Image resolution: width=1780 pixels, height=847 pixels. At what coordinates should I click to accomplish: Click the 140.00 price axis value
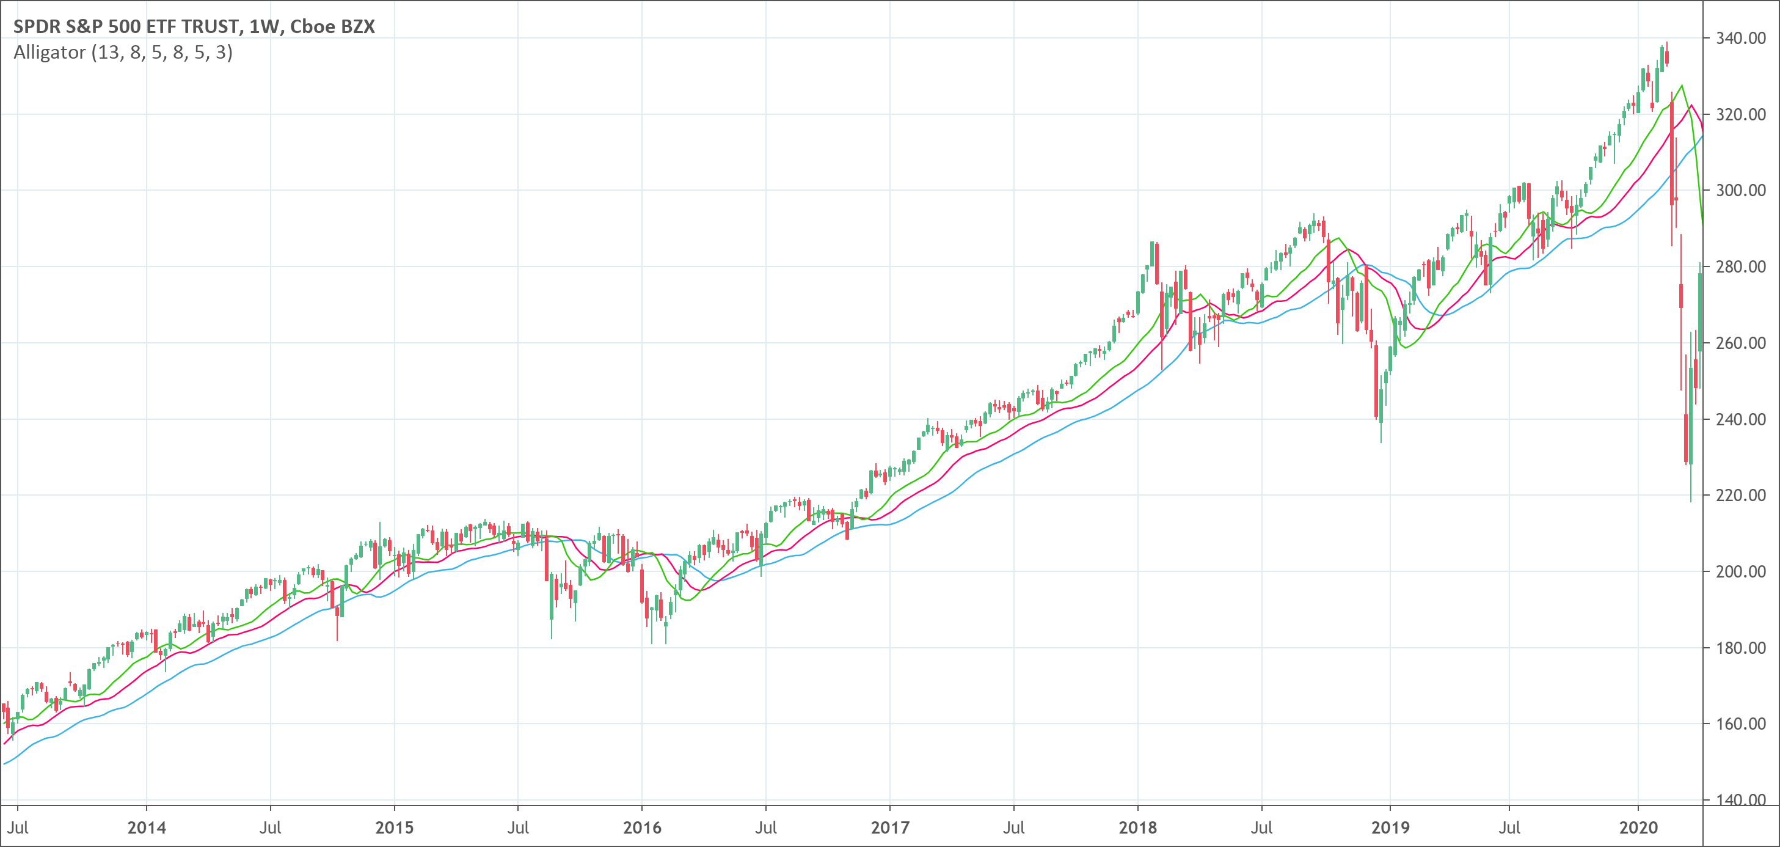pos(1741,799)
